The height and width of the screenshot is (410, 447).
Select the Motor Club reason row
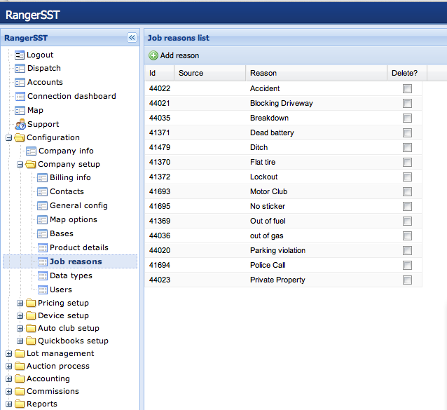tap(268, 191)
